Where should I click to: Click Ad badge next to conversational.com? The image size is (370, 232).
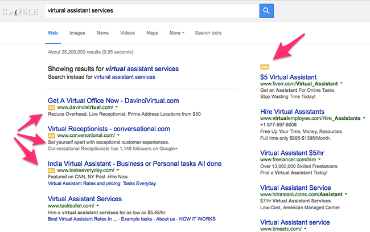tap(51, 136)
